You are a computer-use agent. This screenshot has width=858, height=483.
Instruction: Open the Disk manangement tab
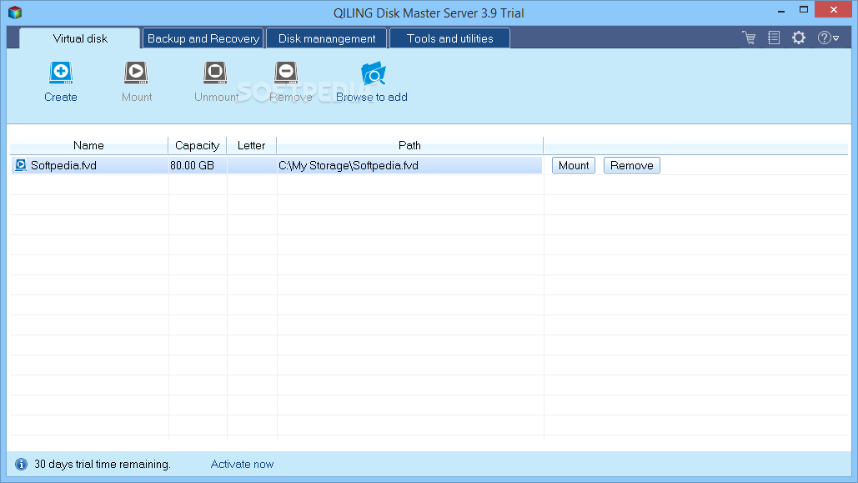click(327, 38)
